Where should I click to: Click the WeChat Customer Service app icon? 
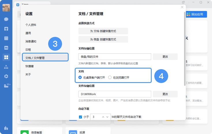tap(24, 132)
